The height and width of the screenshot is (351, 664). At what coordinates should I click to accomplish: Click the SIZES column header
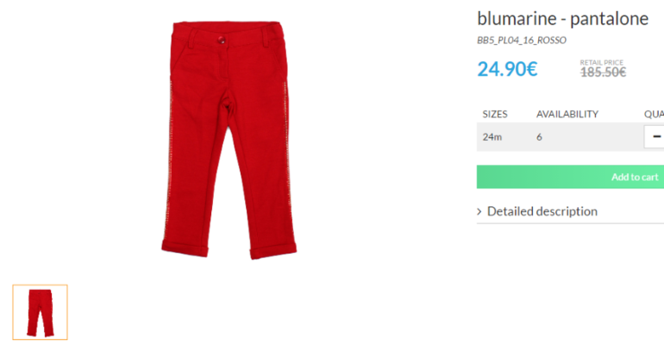tap(495, 115)
